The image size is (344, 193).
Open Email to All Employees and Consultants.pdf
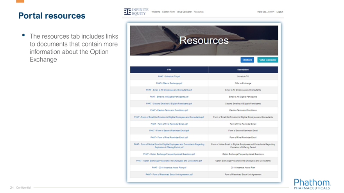[169, 90]
